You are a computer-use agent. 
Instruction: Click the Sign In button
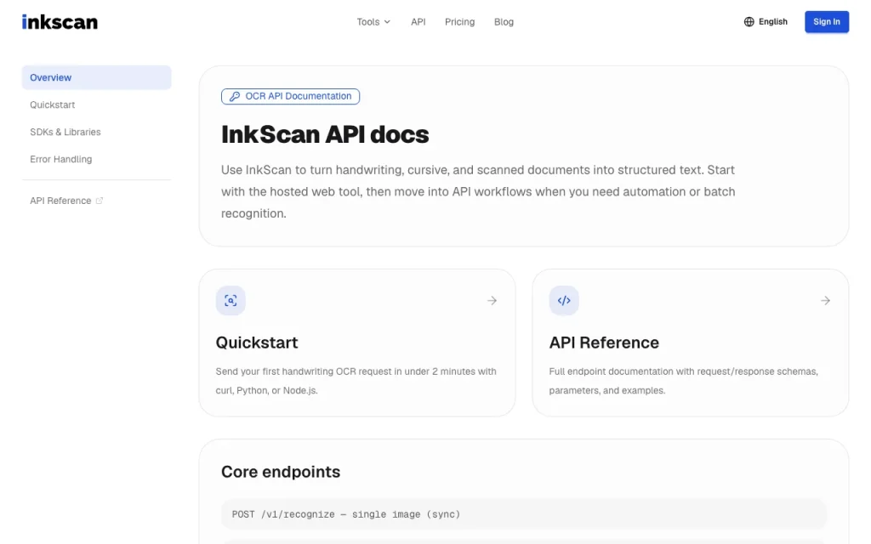[x=827, y=21]
